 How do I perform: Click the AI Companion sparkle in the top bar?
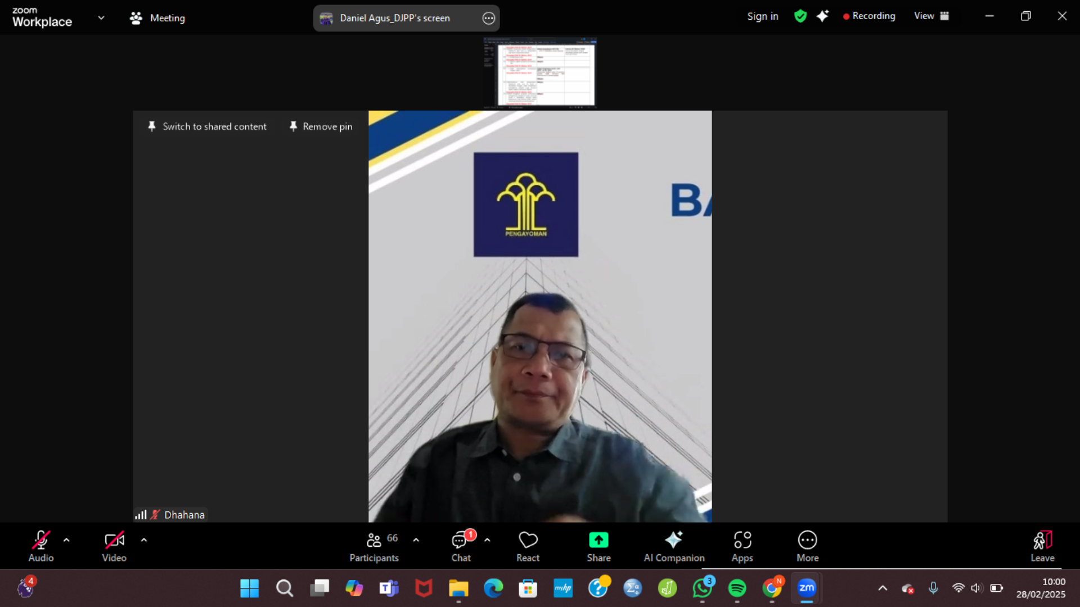pyautogui.click(x=822, y=16)
